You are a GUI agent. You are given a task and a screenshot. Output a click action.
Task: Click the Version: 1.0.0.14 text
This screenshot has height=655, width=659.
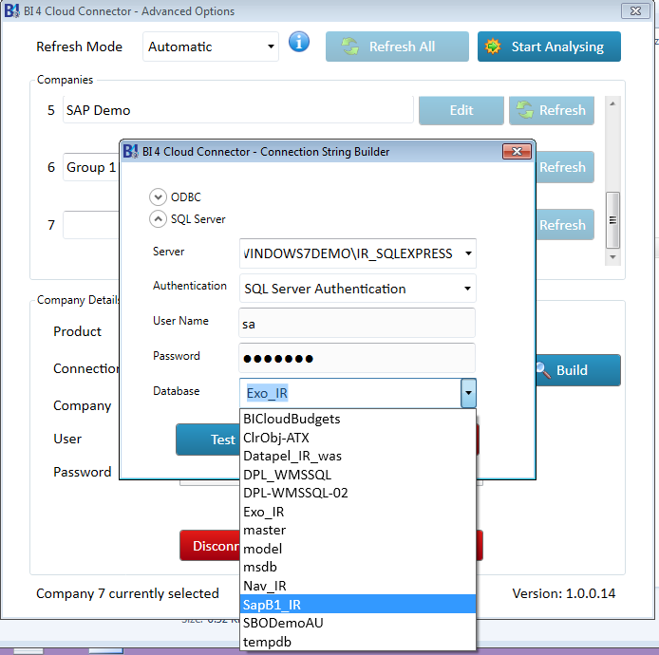pyautogui.click(x=564, y=593)
